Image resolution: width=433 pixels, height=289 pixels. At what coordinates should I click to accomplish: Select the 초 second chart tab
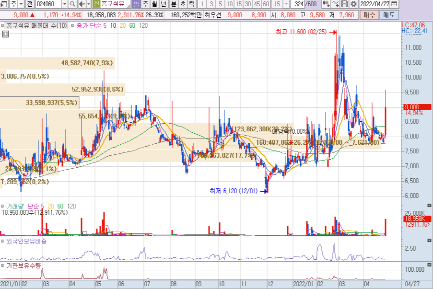[x=183, y=4]
